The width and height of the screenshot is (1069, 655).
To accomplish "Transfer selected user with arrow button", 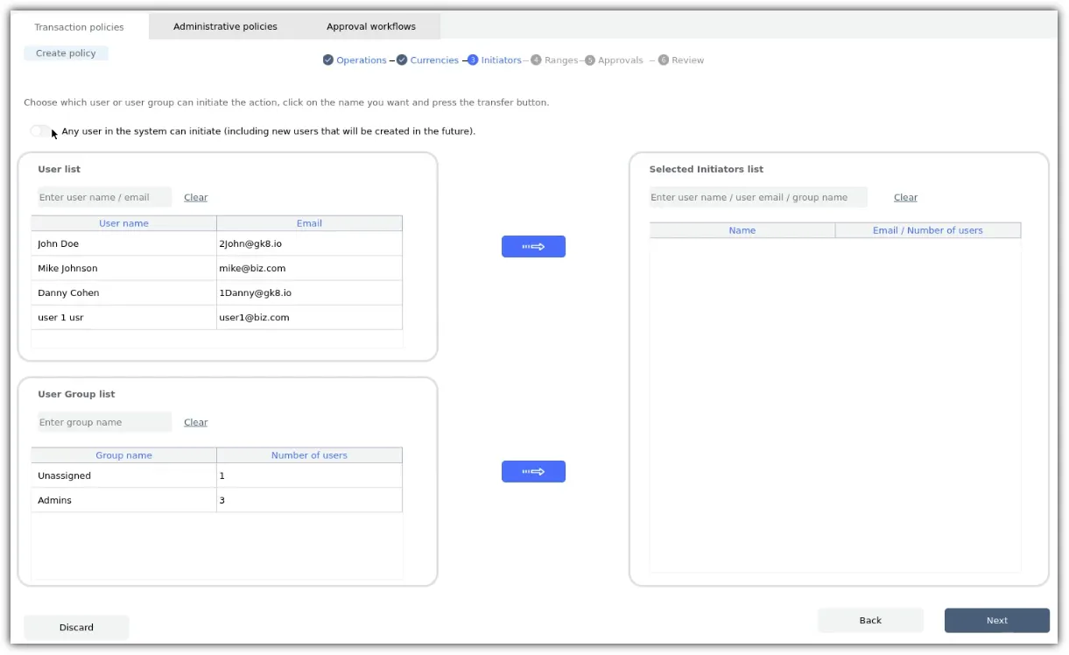I will 533,247.
